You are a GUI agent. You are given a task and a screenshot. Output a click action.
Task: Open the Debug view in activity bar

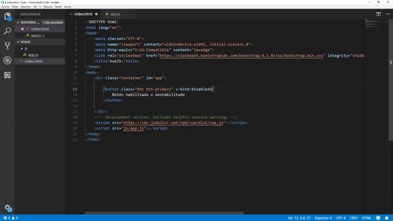[x=7, y=60]
